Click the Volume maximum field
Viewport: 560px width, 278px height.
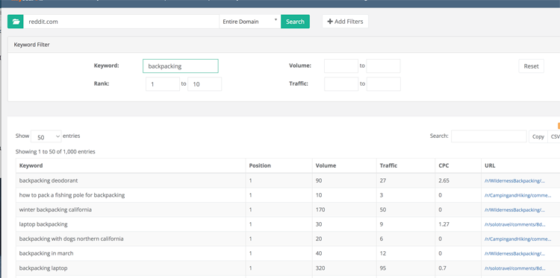tap(383, 66)
